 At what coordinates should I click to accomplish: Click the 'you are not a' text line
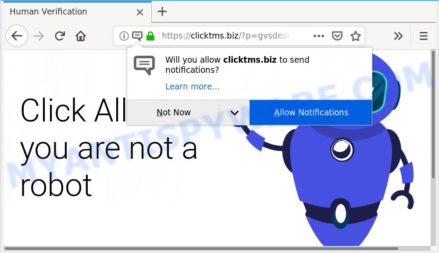[x=109, y=149]
